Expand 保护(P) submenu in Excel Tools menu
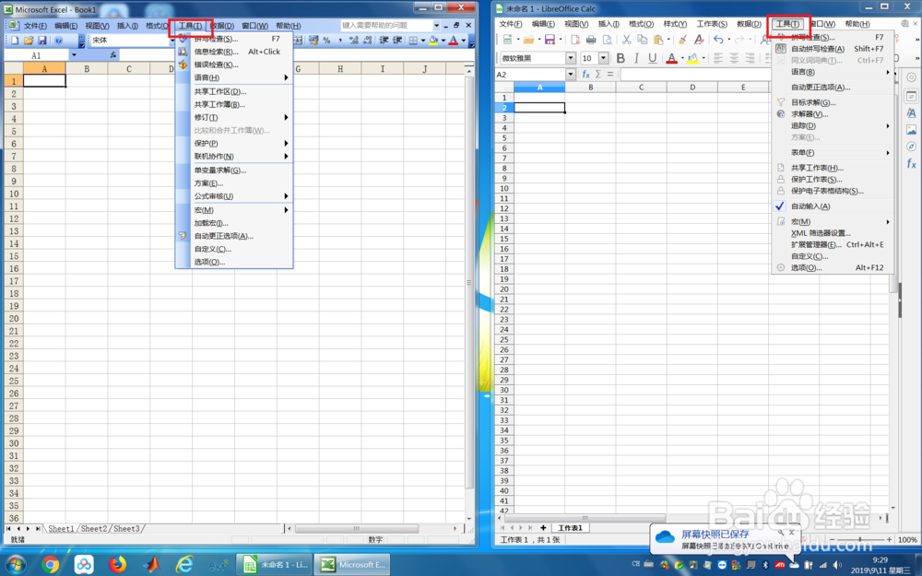The width and height of the screenshot is (922, 576). [x=234, y=144]
